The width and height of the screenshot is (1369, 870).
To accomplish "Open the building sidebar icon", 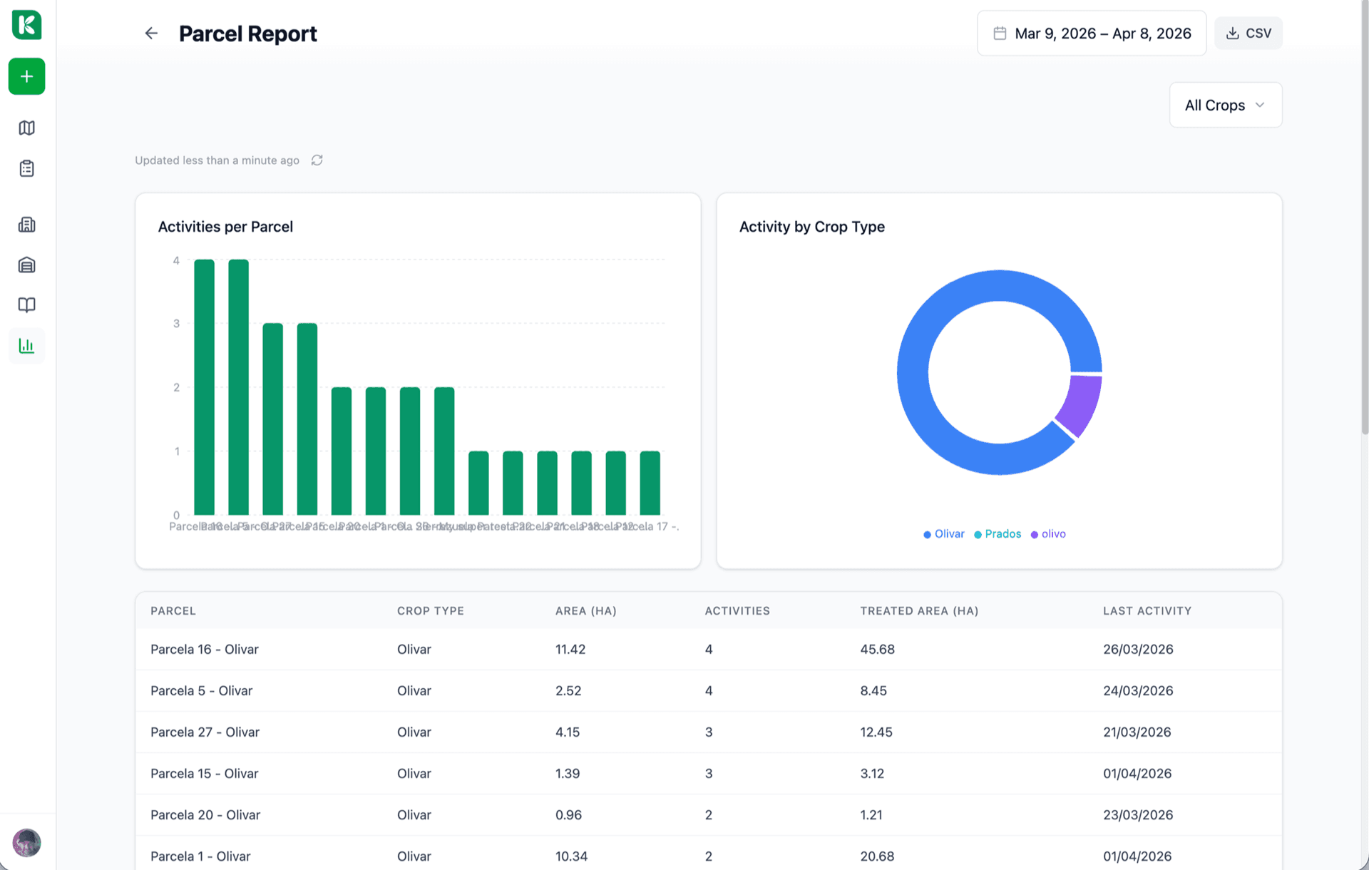I will (26, 225).
